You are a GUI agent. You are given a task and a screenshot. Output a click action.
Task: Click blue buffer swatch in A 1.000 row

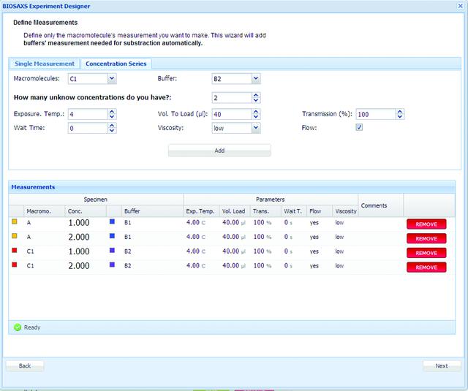[112, 221]
